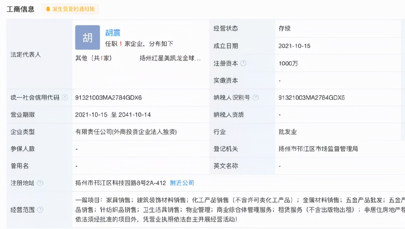405x229 pixels.
Task: Open the help tooltip for 经营范围
Action: tap(40, 210)
